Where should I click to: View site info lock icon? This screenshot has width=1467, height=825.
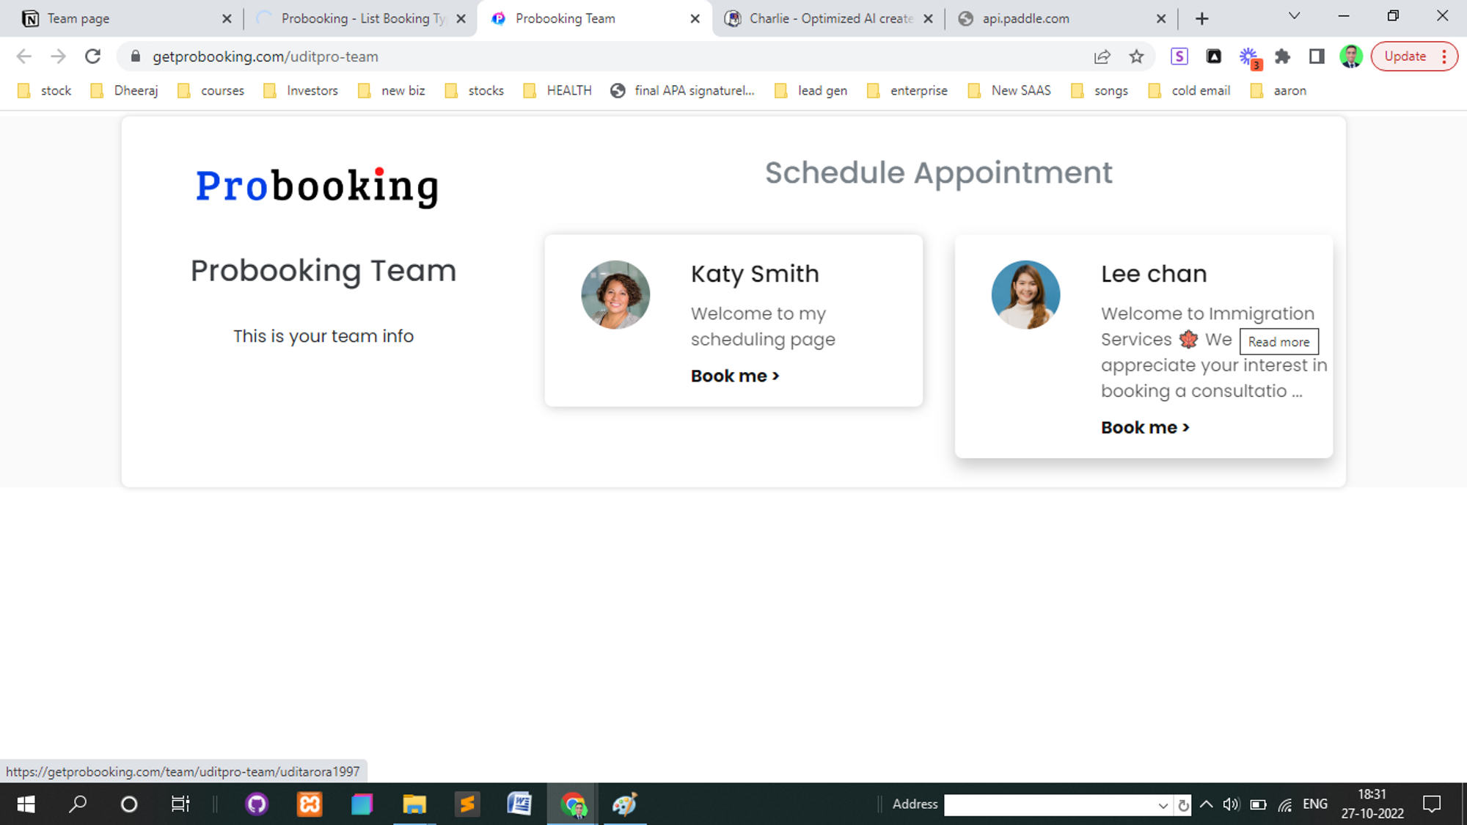click(x=135, y=57)
